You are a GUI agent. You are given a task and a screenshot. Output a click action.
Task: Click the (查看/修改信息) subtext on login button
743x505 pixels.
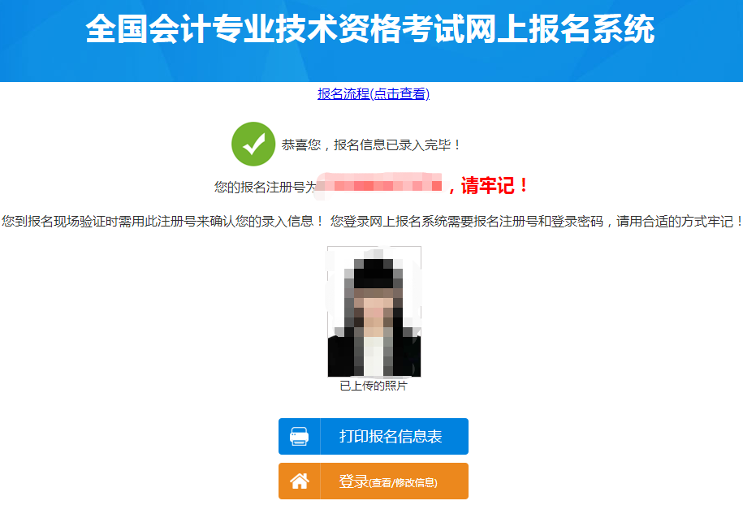click(x=404, y=483)
